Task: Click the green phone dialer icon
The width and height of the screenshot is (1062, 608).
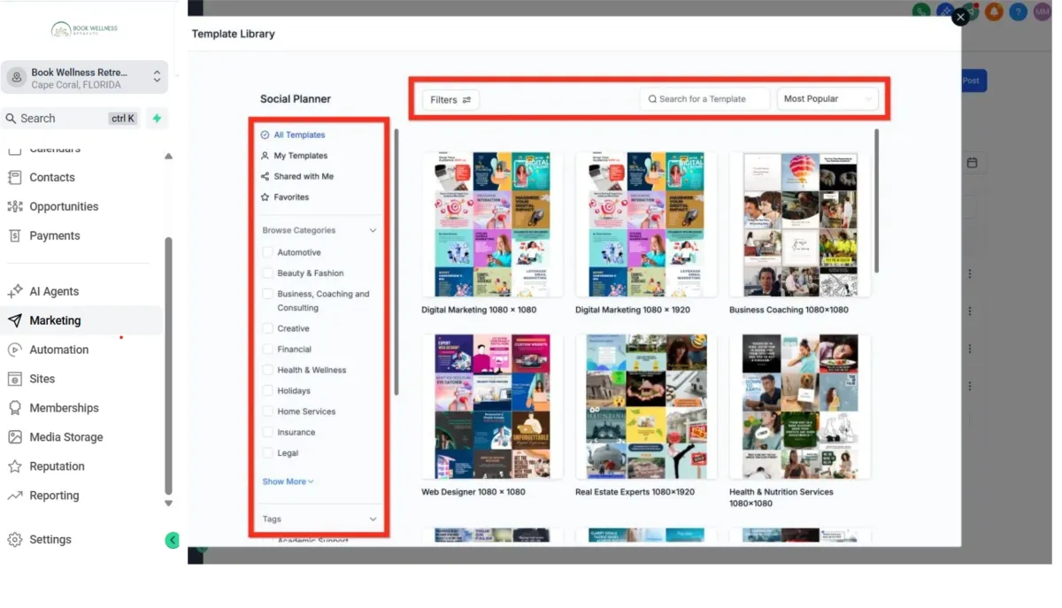Action: point(921,11)
